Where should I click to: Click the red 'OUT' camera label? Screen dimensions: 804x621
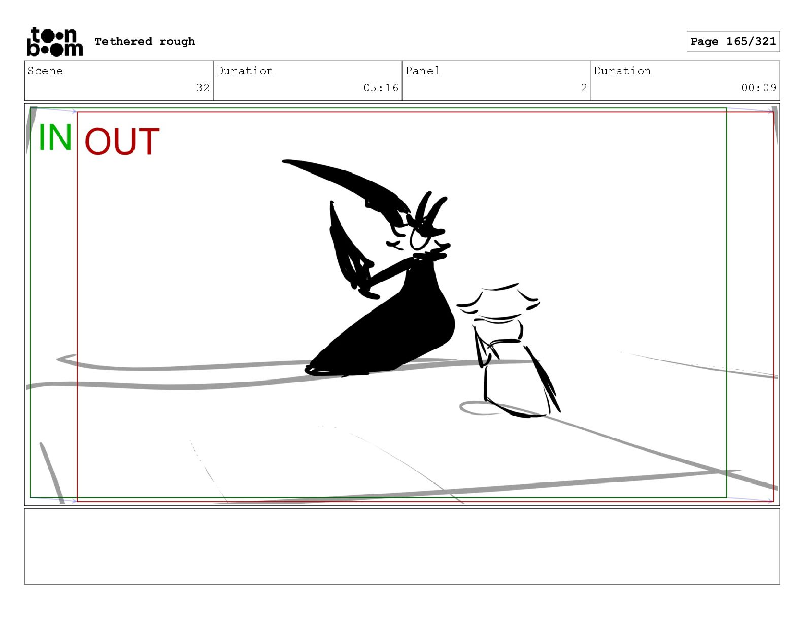coord(122,142)
